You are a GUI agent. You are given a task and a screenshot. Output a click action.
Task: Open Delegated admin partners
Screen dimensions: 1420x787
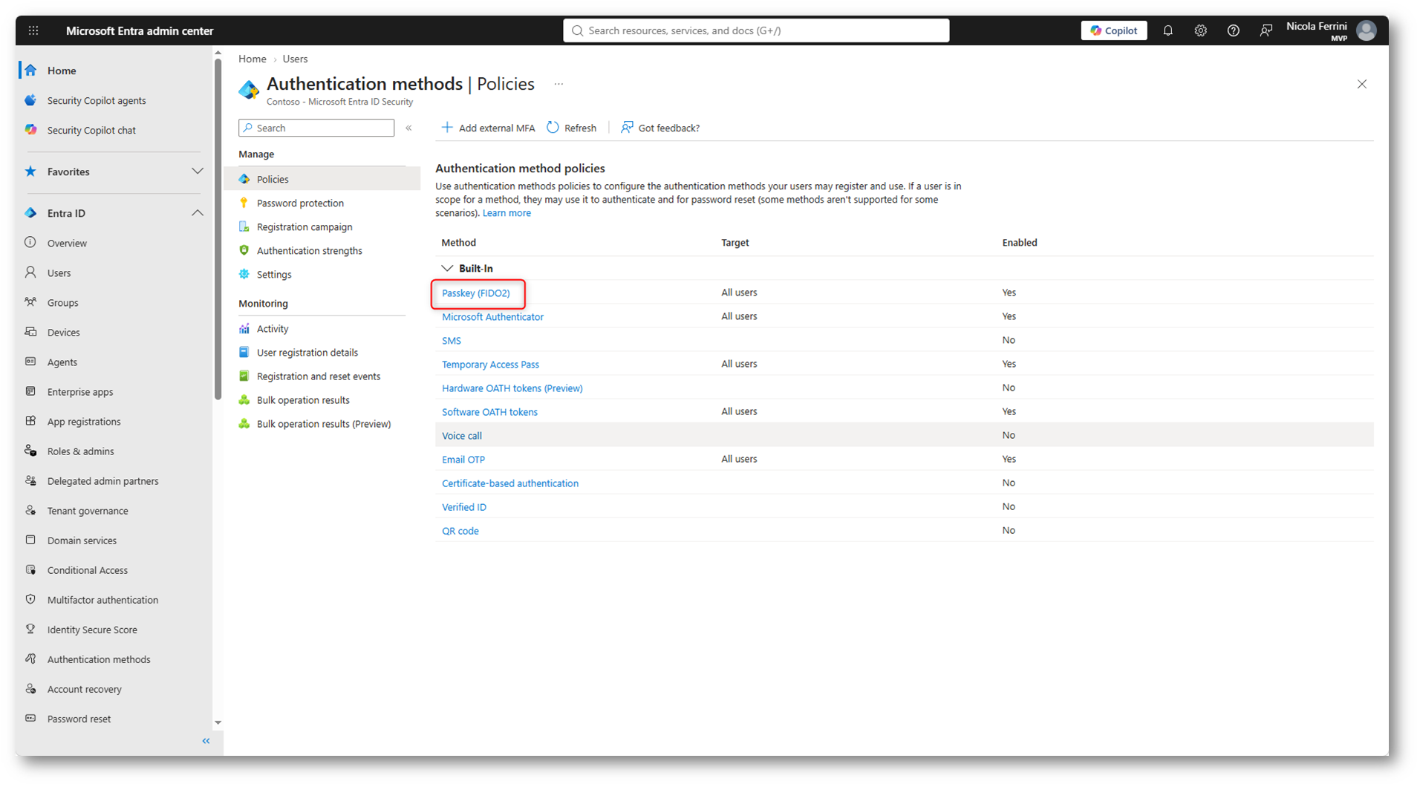102,481
